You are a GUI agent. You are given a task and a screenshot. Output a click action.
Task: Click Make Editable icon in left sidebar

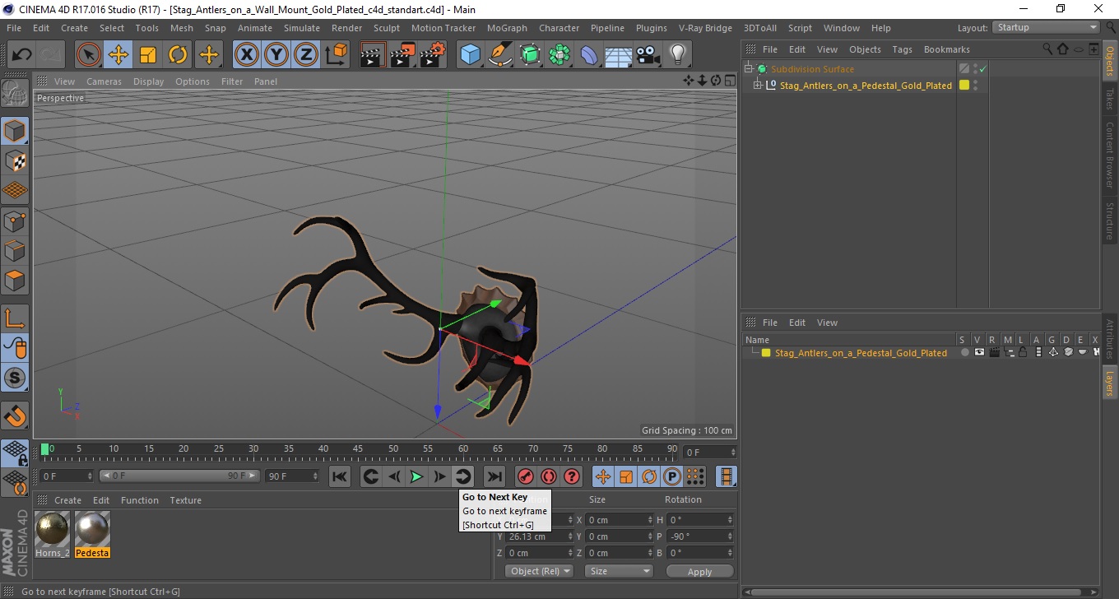tap(15, 93)
